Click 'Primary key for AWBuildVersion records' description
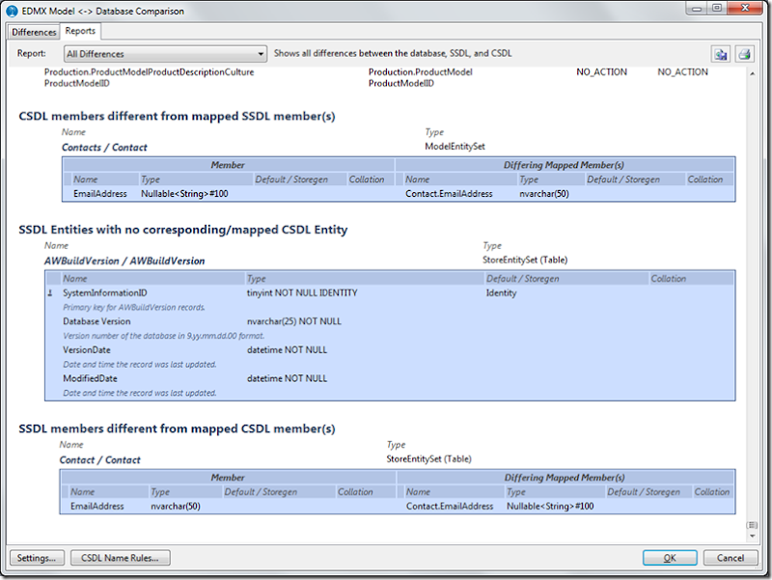This screenshot has width=772, height=580. pos(134,307)
